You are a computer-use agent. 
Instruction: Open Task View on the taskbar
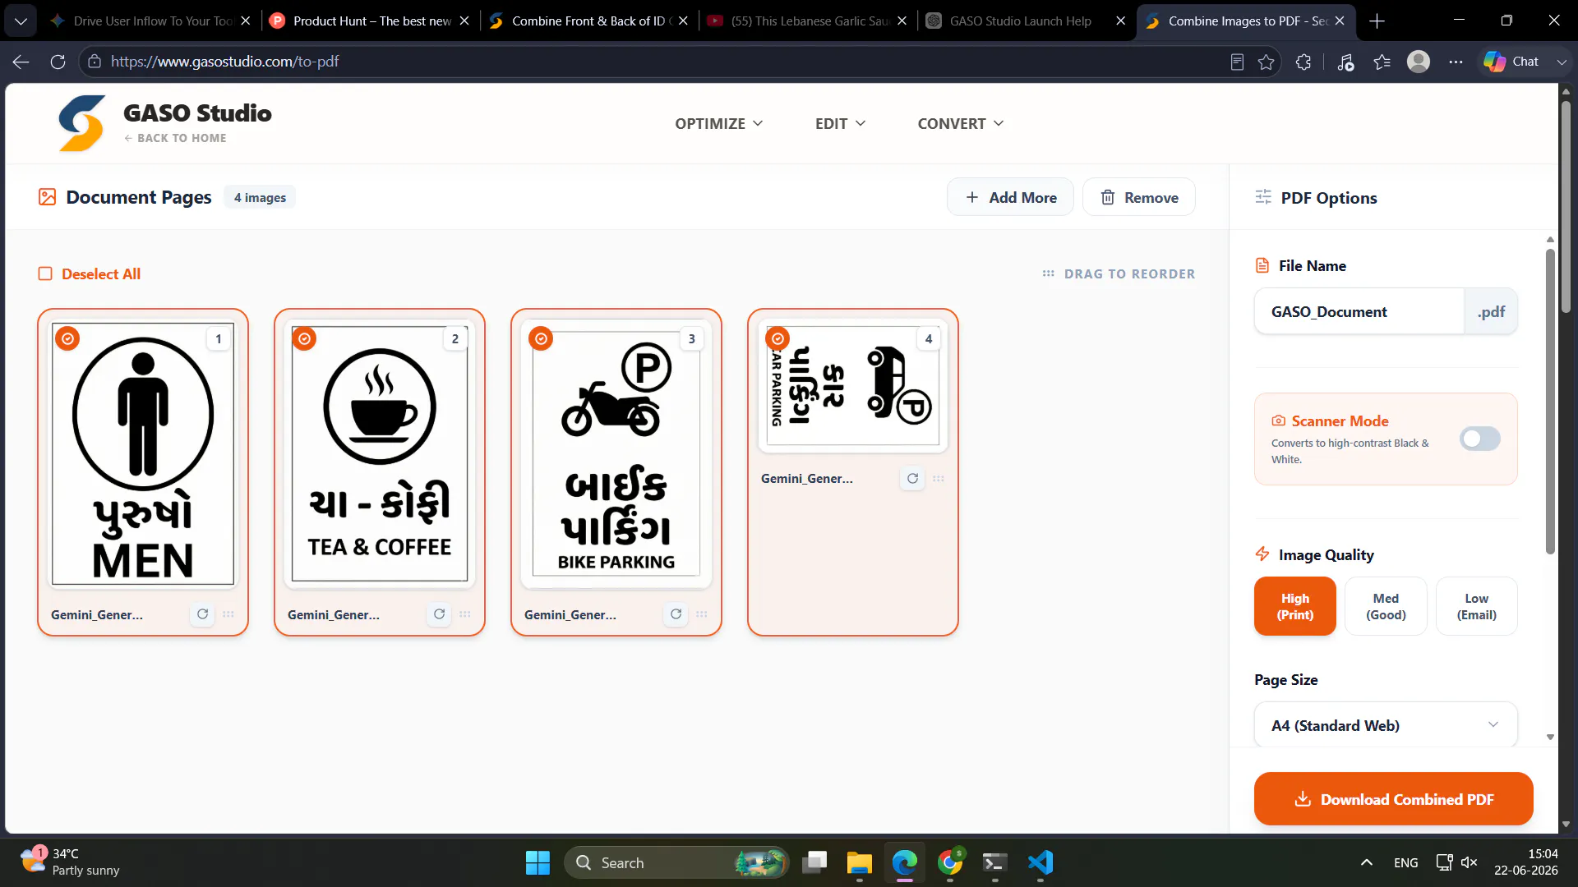point(814,862)
